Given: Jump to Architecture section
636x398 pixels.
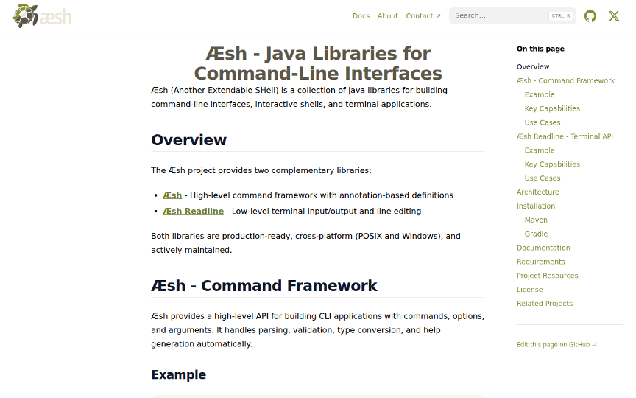Looking at the screenshot, I should (537, 192).
